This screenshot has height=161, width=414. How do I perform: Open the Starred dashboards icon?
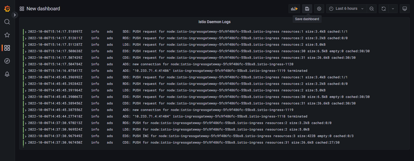(x=7, y=35)
